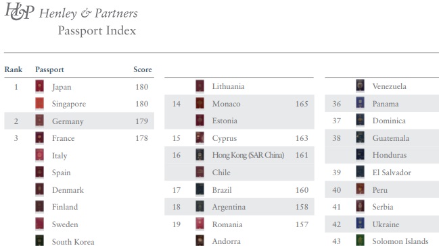439x246 pixels.
Task: Click the Passport column header
Action: click(x=49, y=69)
